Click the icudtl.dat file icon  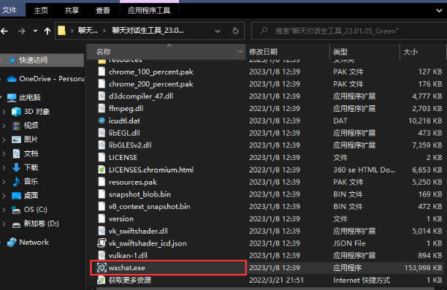102,121
